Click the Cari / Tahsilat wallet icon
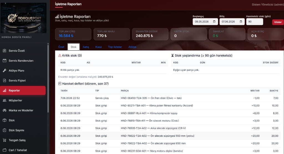284x154 pixels. click(x=4, y=150)
